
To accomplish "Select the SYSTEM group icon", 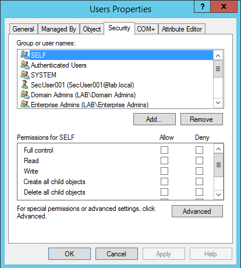I will [25, 75].
